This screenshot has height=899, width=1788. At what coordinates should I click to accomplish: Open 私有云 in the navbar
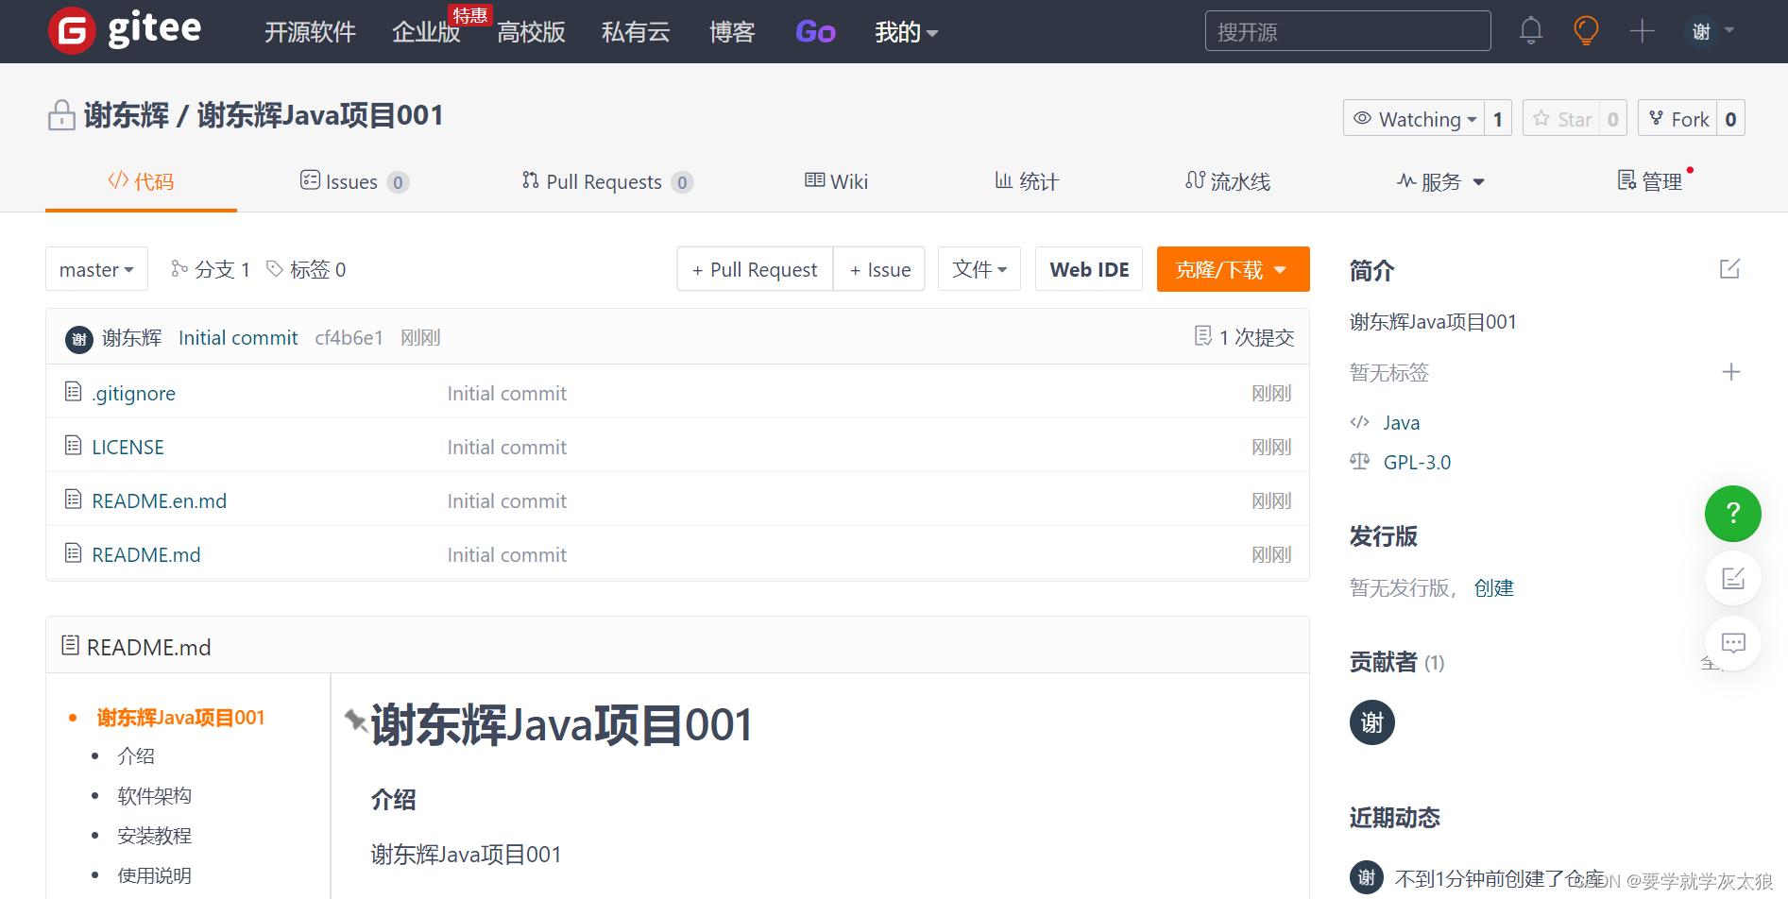tap(636, 32)
